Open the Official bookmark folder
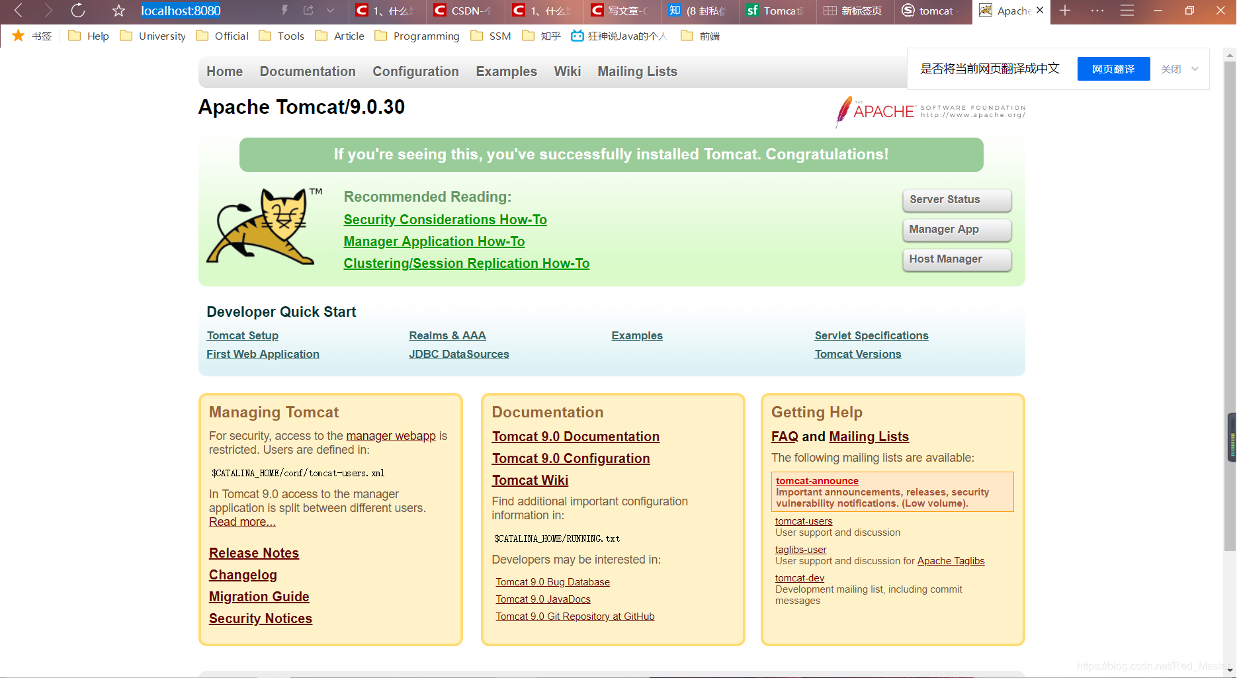This screenshot has height=678, width=1237. click(223, 36)
